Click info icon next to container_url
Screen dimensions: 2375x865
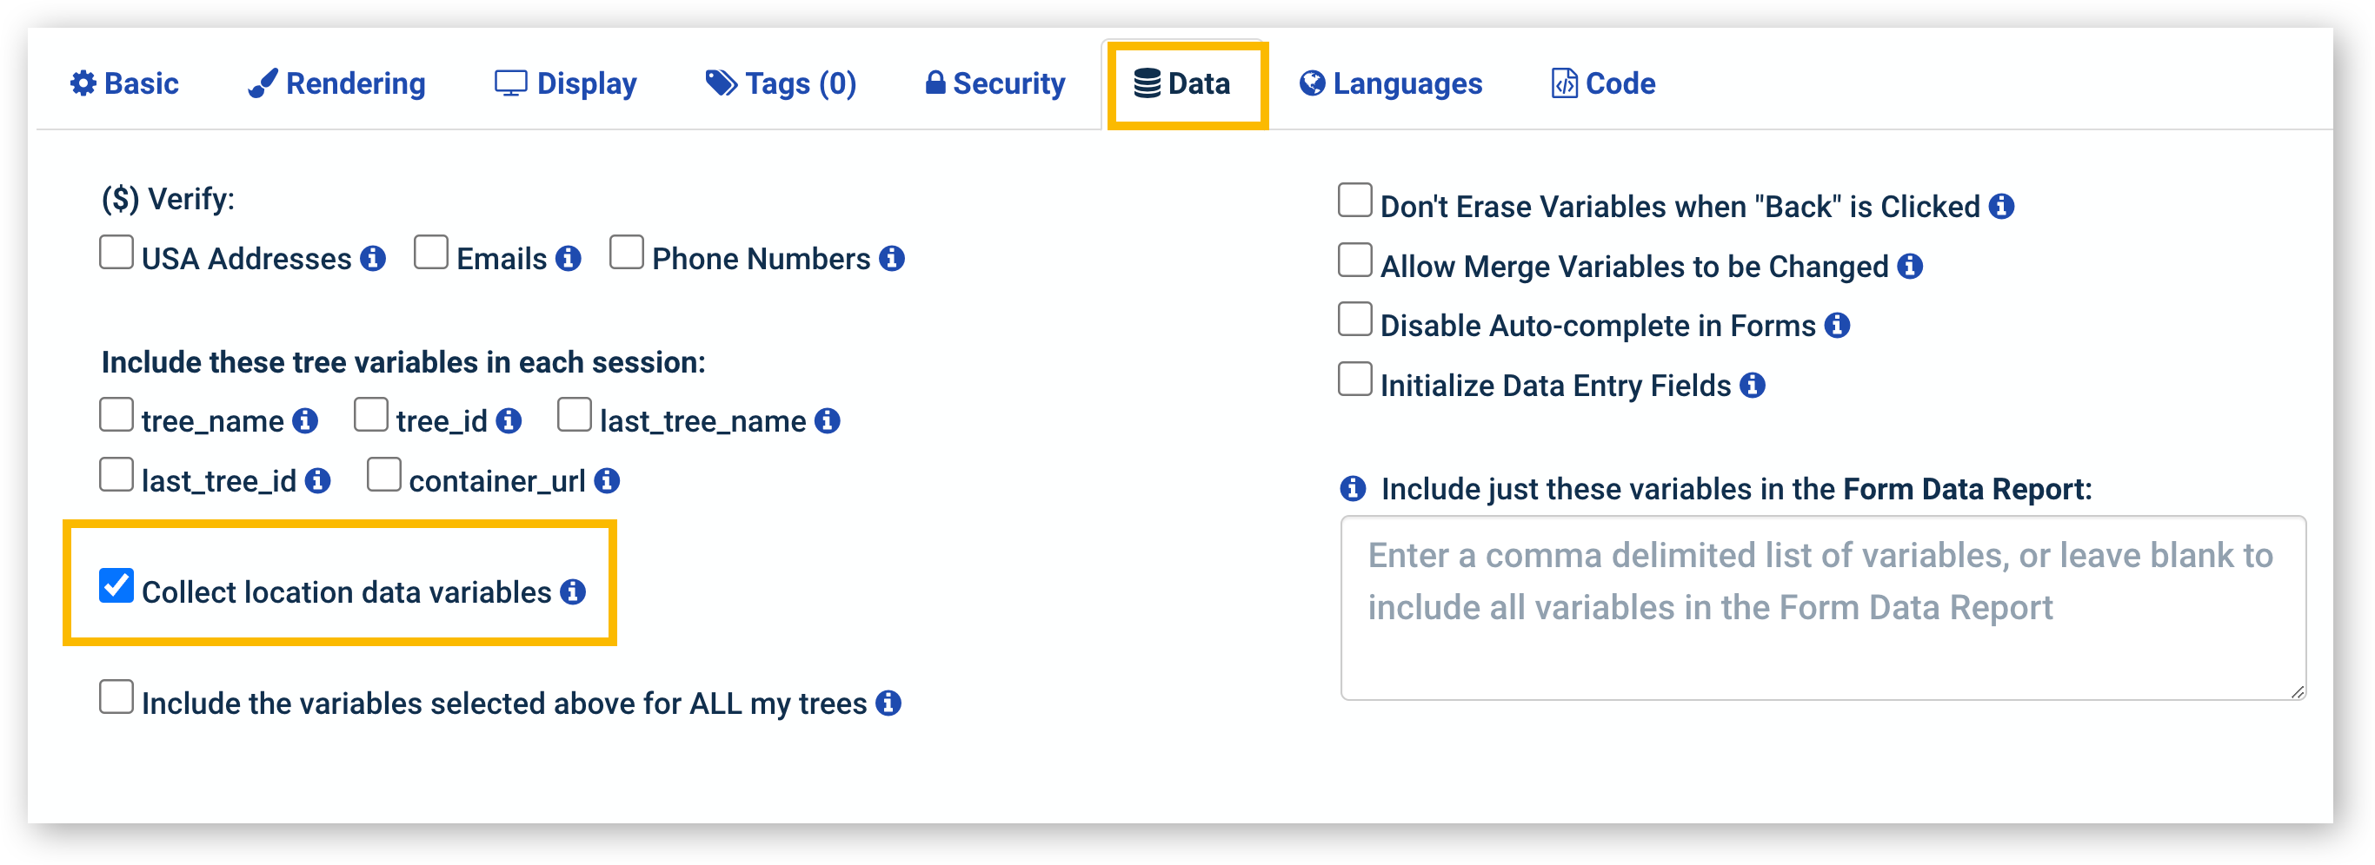(607, 481)
